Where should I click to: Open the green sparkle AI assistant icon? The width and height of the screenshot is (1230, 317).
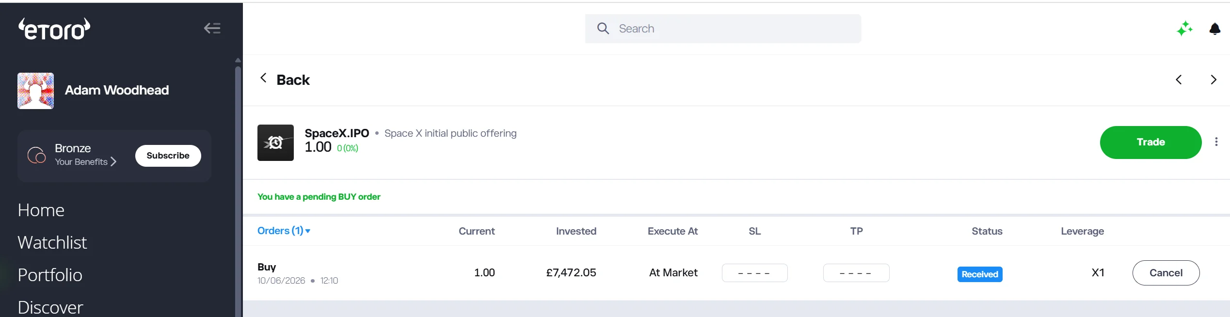1184,29
